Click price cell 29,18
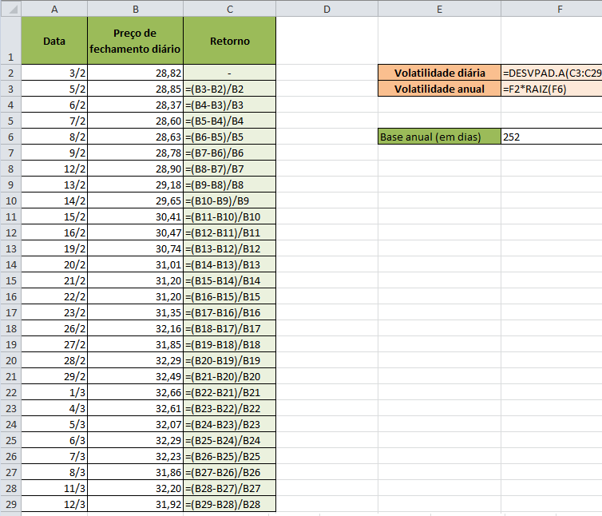Image resolution: width=602 pixels, height=516 pixels. point(135,185)
